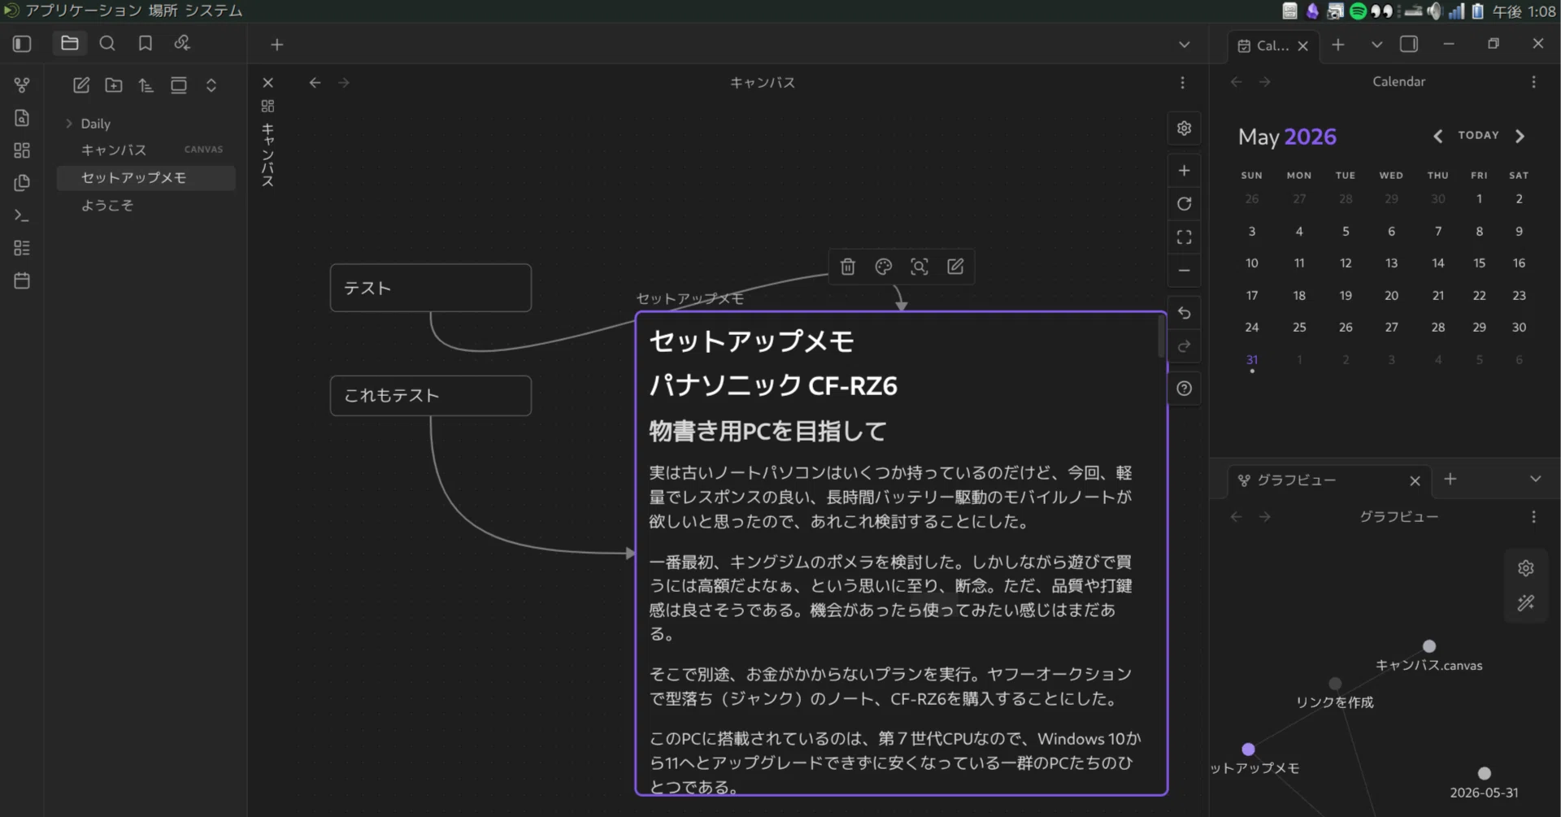The height and width of the screenshot is (817, 1561).
Task: Add new tab in right pane
Action: click(1337, 45)
